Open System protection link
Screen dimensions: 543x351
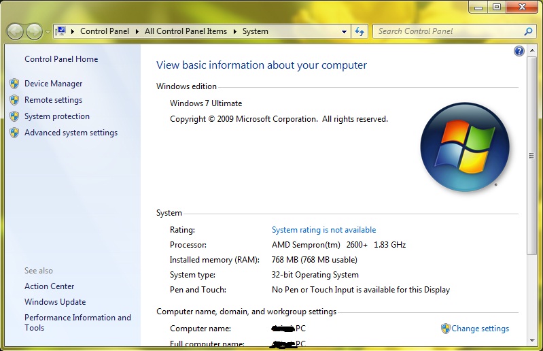[57, 116]
